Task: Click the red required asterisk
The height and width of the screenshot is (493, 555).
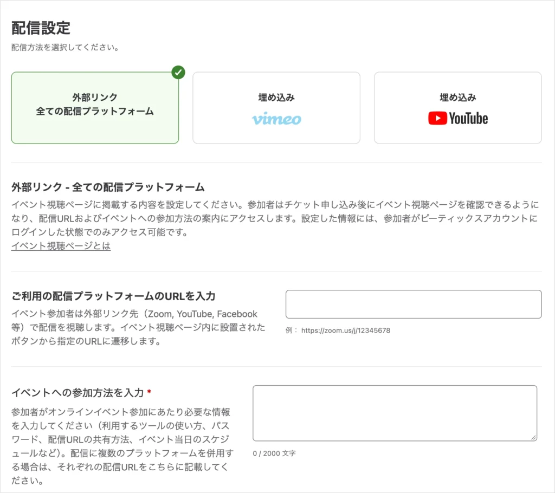Action: tap(149, 392)
